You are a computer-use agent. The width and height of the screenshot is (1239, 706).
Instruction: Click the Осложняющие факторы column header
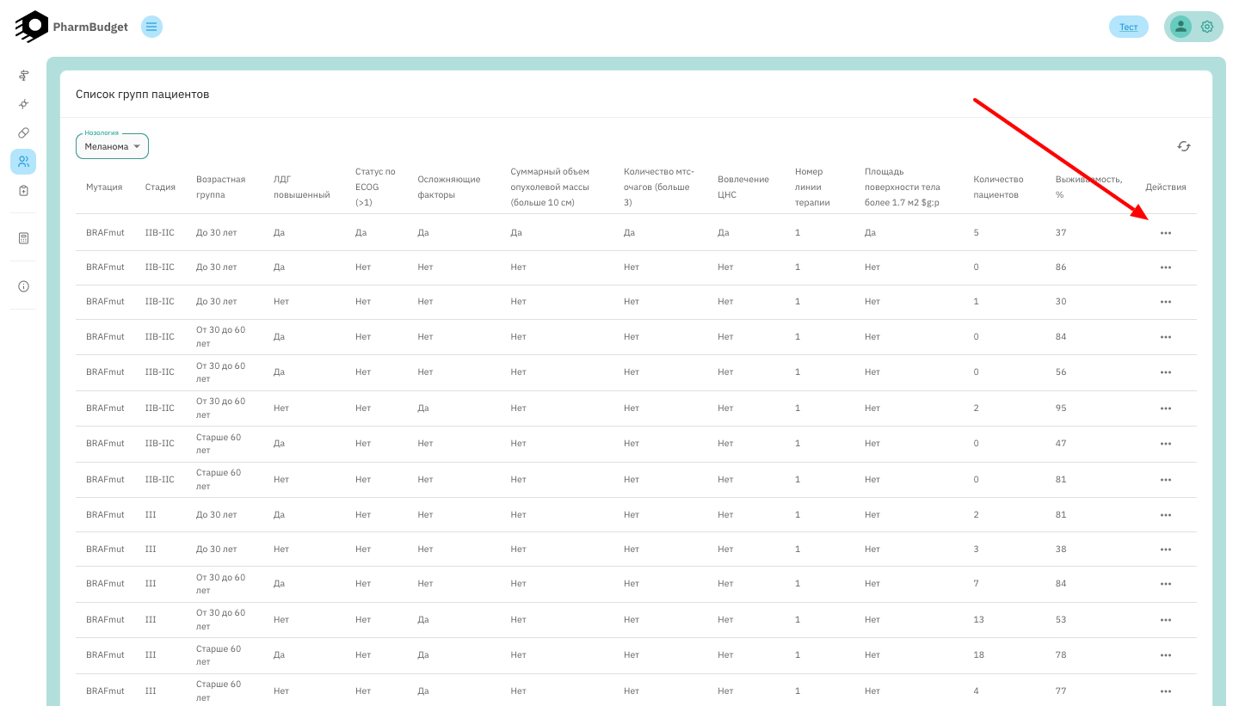tap(449, 187)
